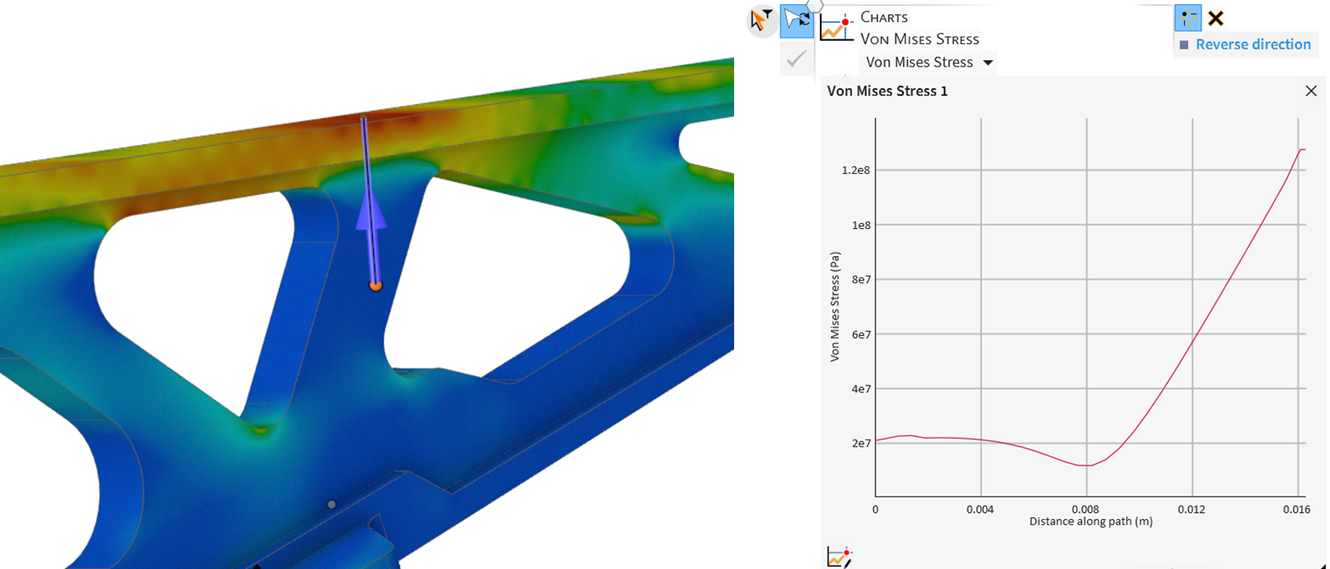Click the grey checkmark confirm icon
Image resolution: width=1330 pixels, height=569 pixels.
796,59
